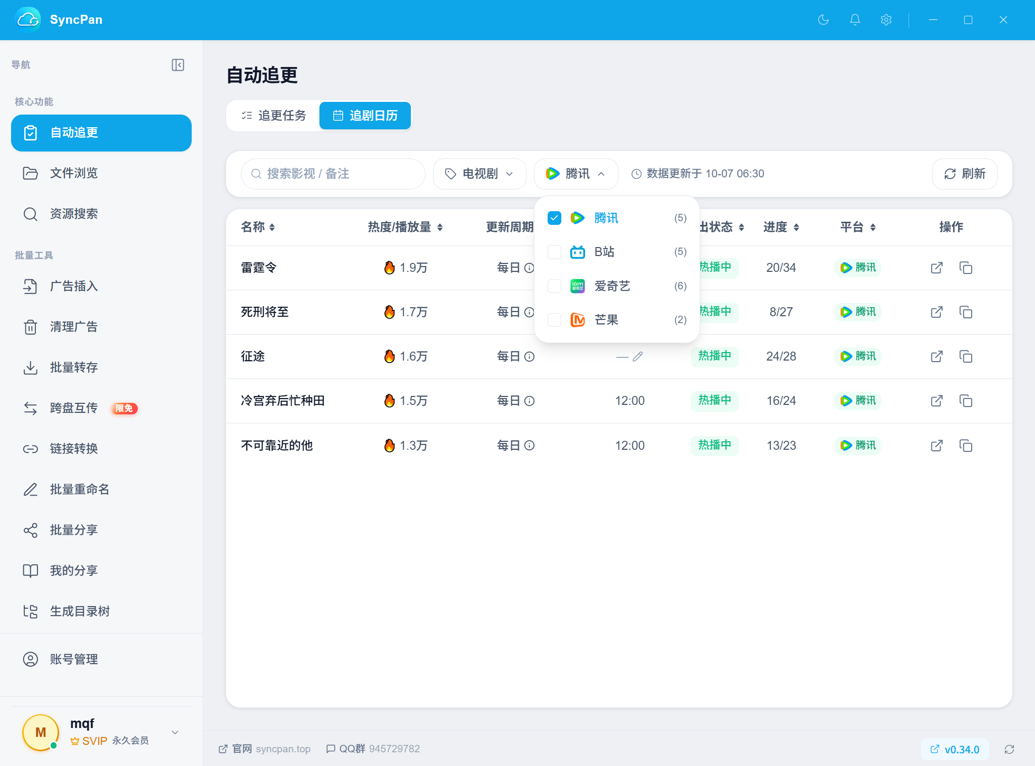Check the 爱奇艺 platform checkbox
1035x766 pixels.
pos(554,286)
